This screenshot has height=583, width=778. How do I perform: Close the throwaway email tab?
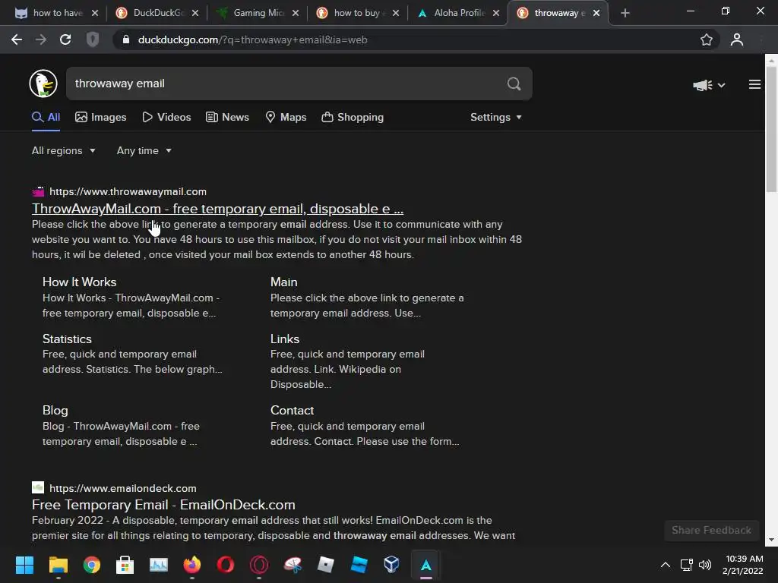596,14
